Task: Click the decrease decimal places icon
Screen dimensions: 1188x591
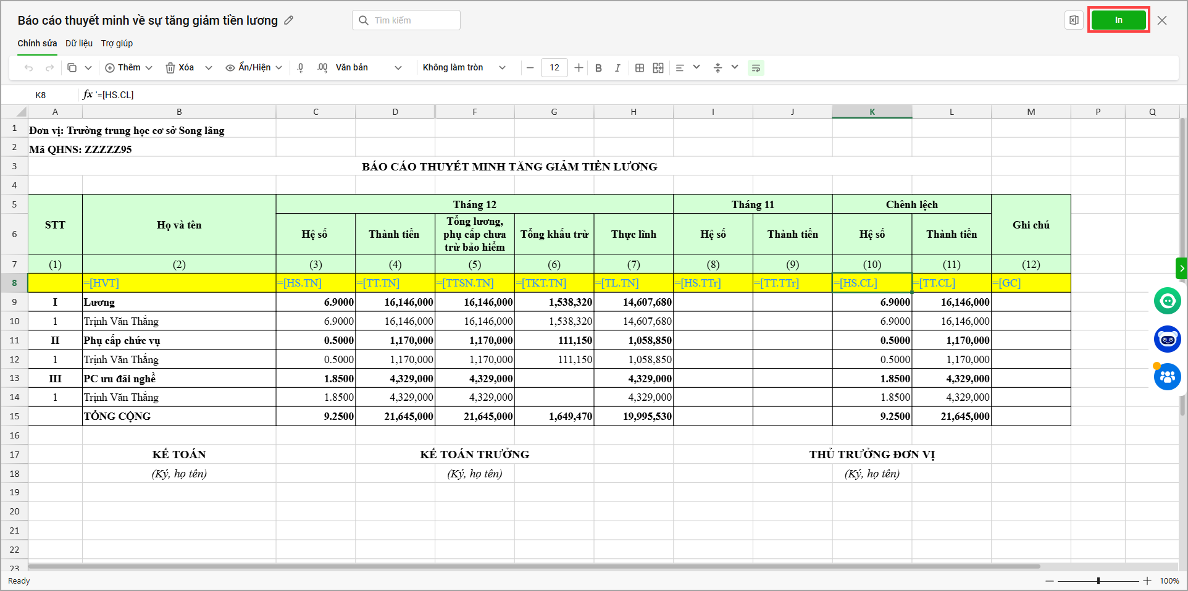Action: coord(301,68)
